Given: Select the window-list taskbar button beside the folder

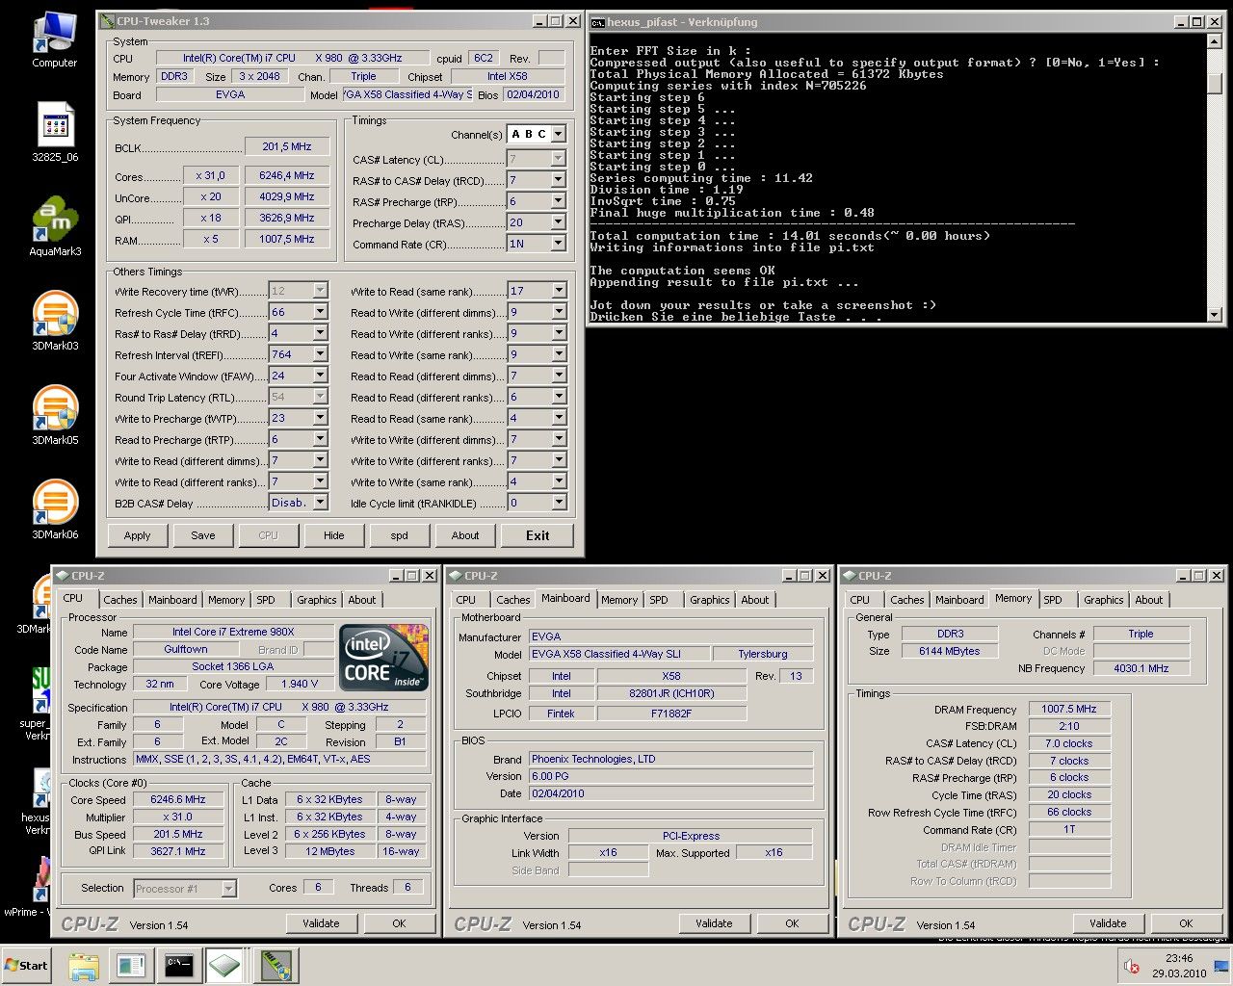Looking at the screenshot, I should coord(131,966).
